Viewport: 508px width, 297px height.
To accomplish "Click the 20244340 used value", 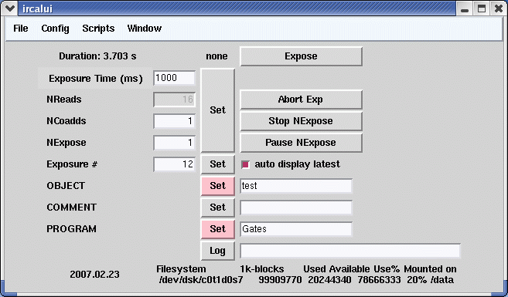I will [x=329, y=280].
